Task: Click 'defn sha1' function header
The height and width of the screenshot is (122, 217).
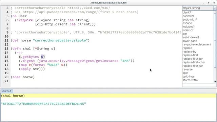Action: (33, 49)
